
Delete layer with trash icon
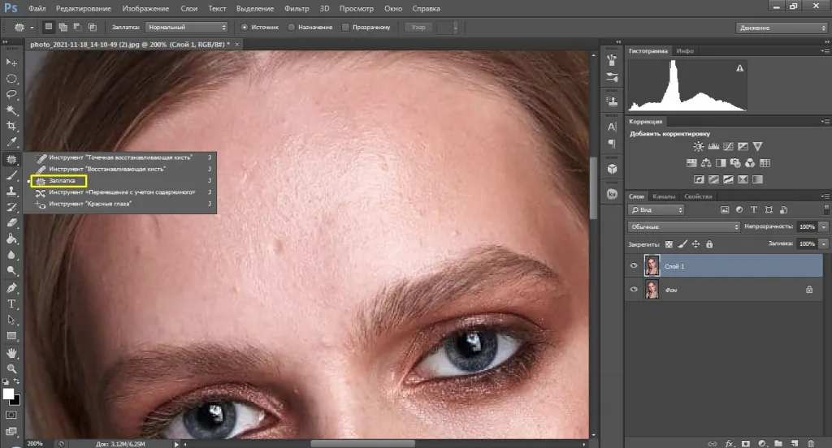tap(811, 443)
